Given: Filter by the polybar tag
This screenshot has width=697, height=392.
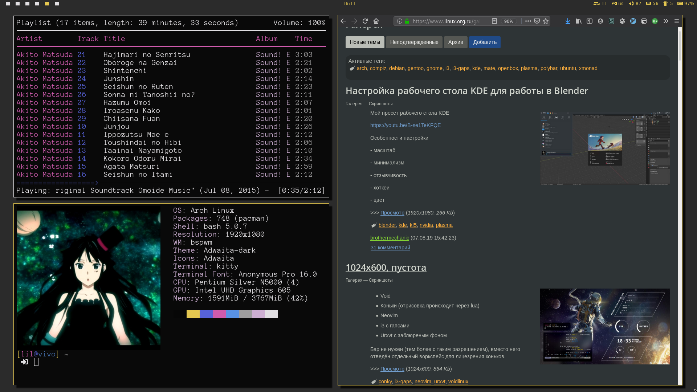Looking at the screenshot, I should (x=549, y=68).
